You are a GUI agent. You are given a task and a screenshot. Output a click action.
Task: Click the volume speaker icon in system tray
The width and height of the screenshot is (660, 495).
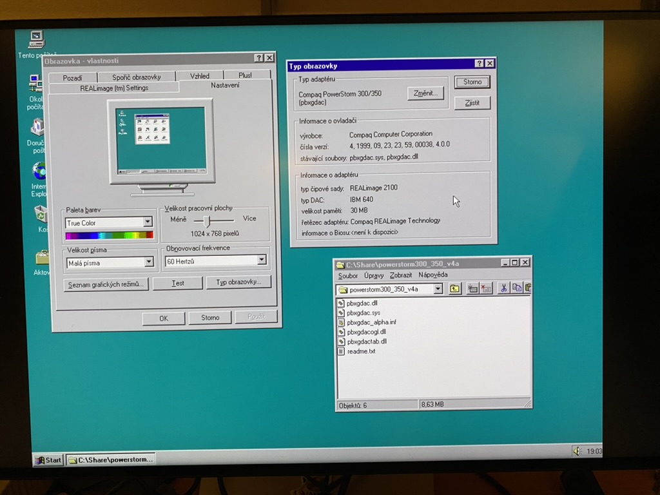pyautogui.click(x=577, y=451)
